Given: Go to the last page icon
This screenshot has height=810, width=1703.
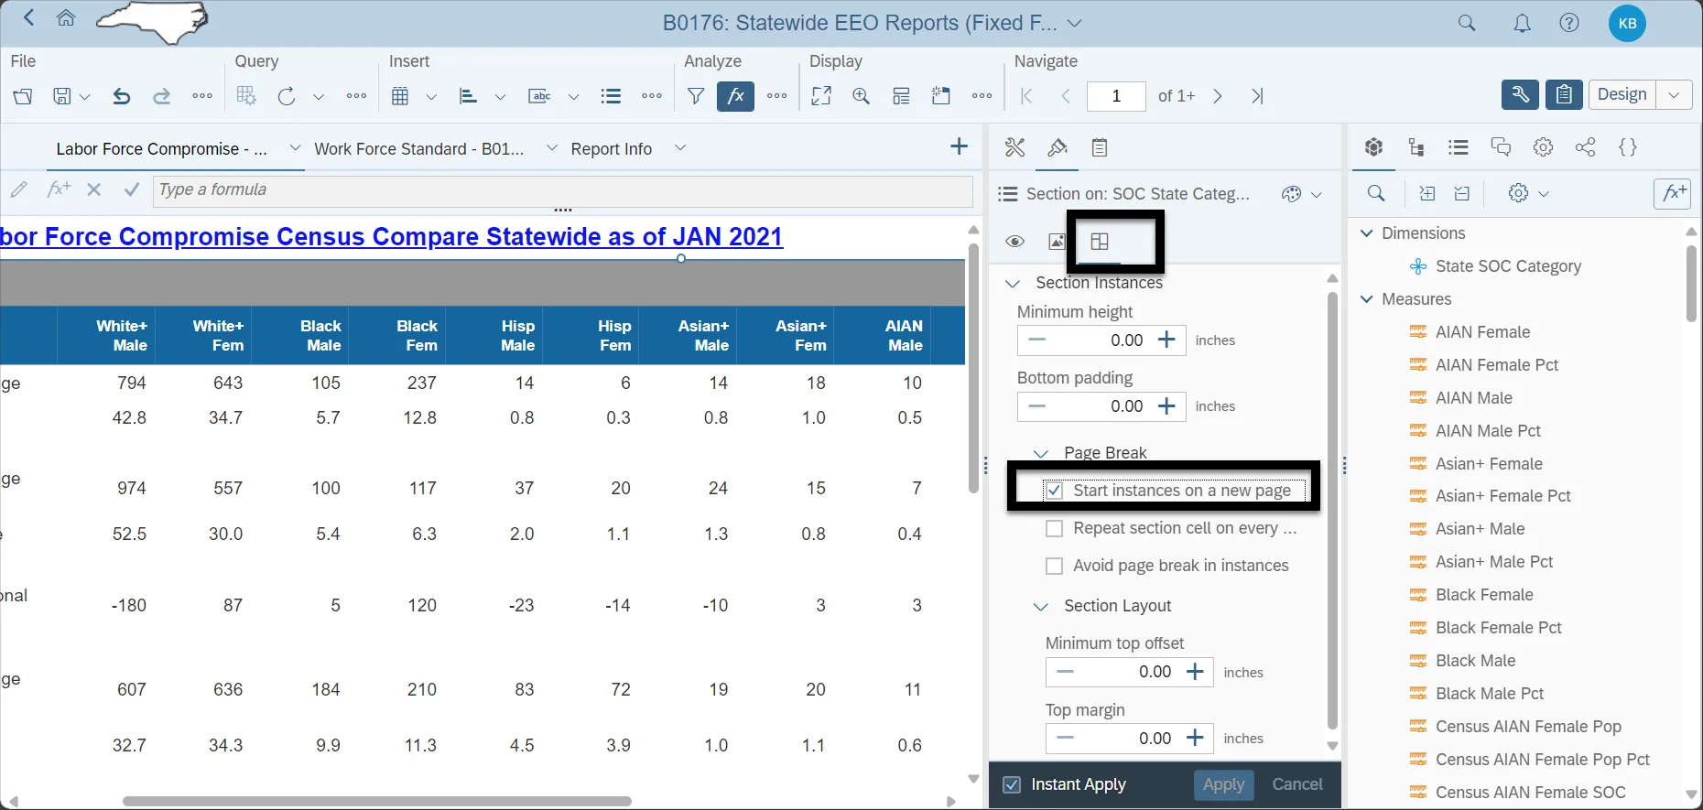Looking at the screenshot, I should [x=1257, y=96].
